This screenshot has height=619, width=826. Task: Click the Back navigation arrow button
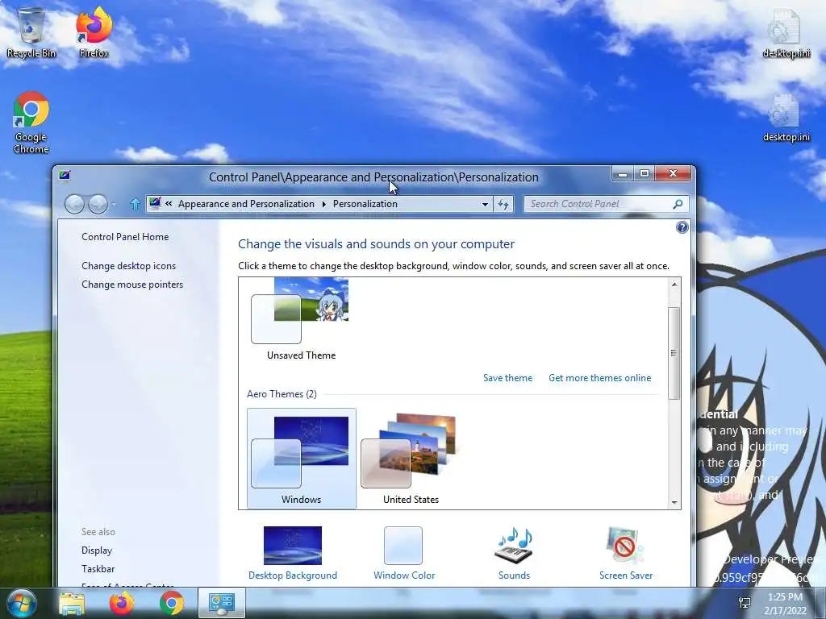pos(74,204)
